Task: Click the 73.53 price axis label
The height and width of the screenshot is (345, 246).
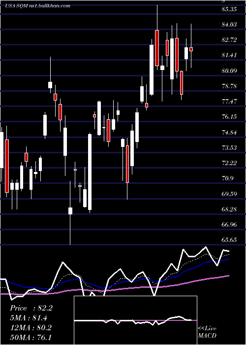Action: point(229,147)
